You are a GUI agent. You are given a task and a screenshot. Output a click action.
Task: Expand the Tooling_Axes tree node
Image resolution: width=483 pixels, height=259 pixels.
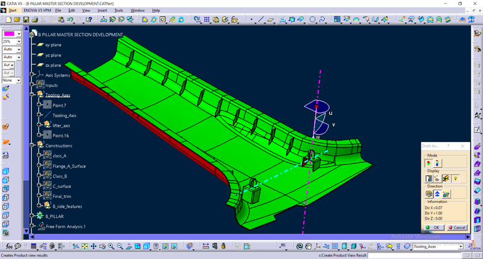pos(32,95)
